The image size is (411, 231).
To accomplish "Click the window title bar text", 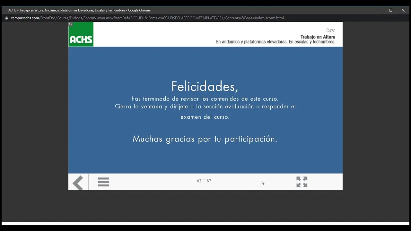I will (x=79, y=10).
